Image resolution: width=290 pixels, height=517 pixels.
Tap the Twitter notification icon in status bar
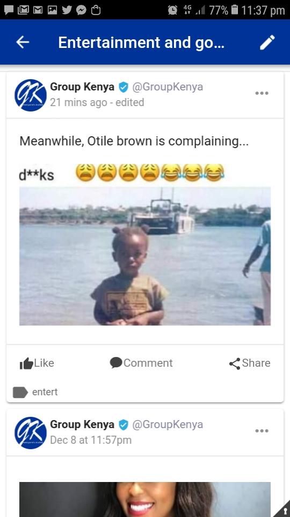coord(67,10)
